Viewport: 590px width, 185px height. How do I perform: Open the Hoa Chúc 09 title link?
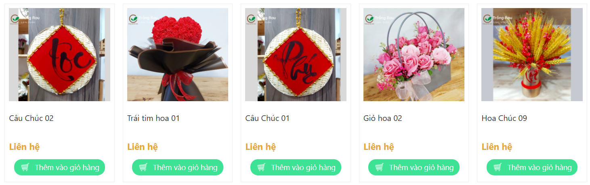(504, 118)
